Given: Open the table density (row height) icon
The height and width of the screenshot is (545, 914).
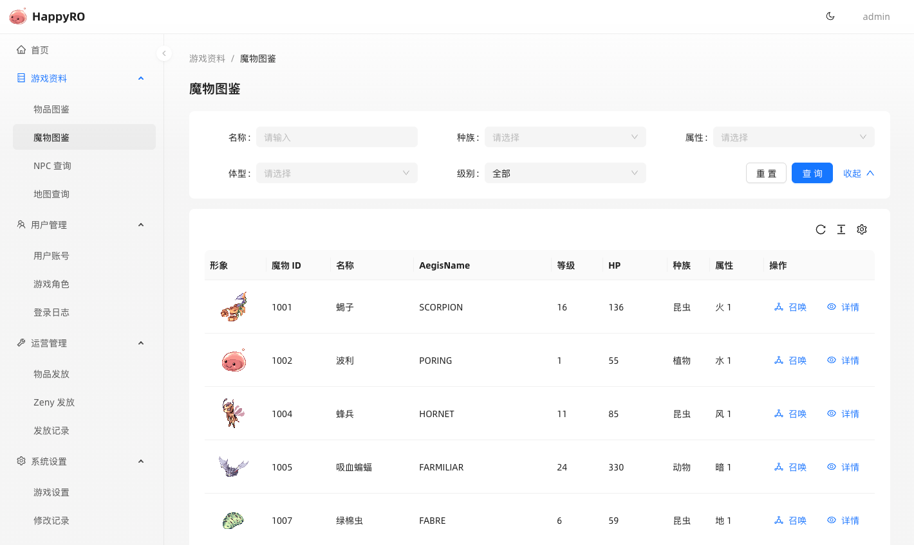Looking at the screenshot, I should (x=841, y=229).
